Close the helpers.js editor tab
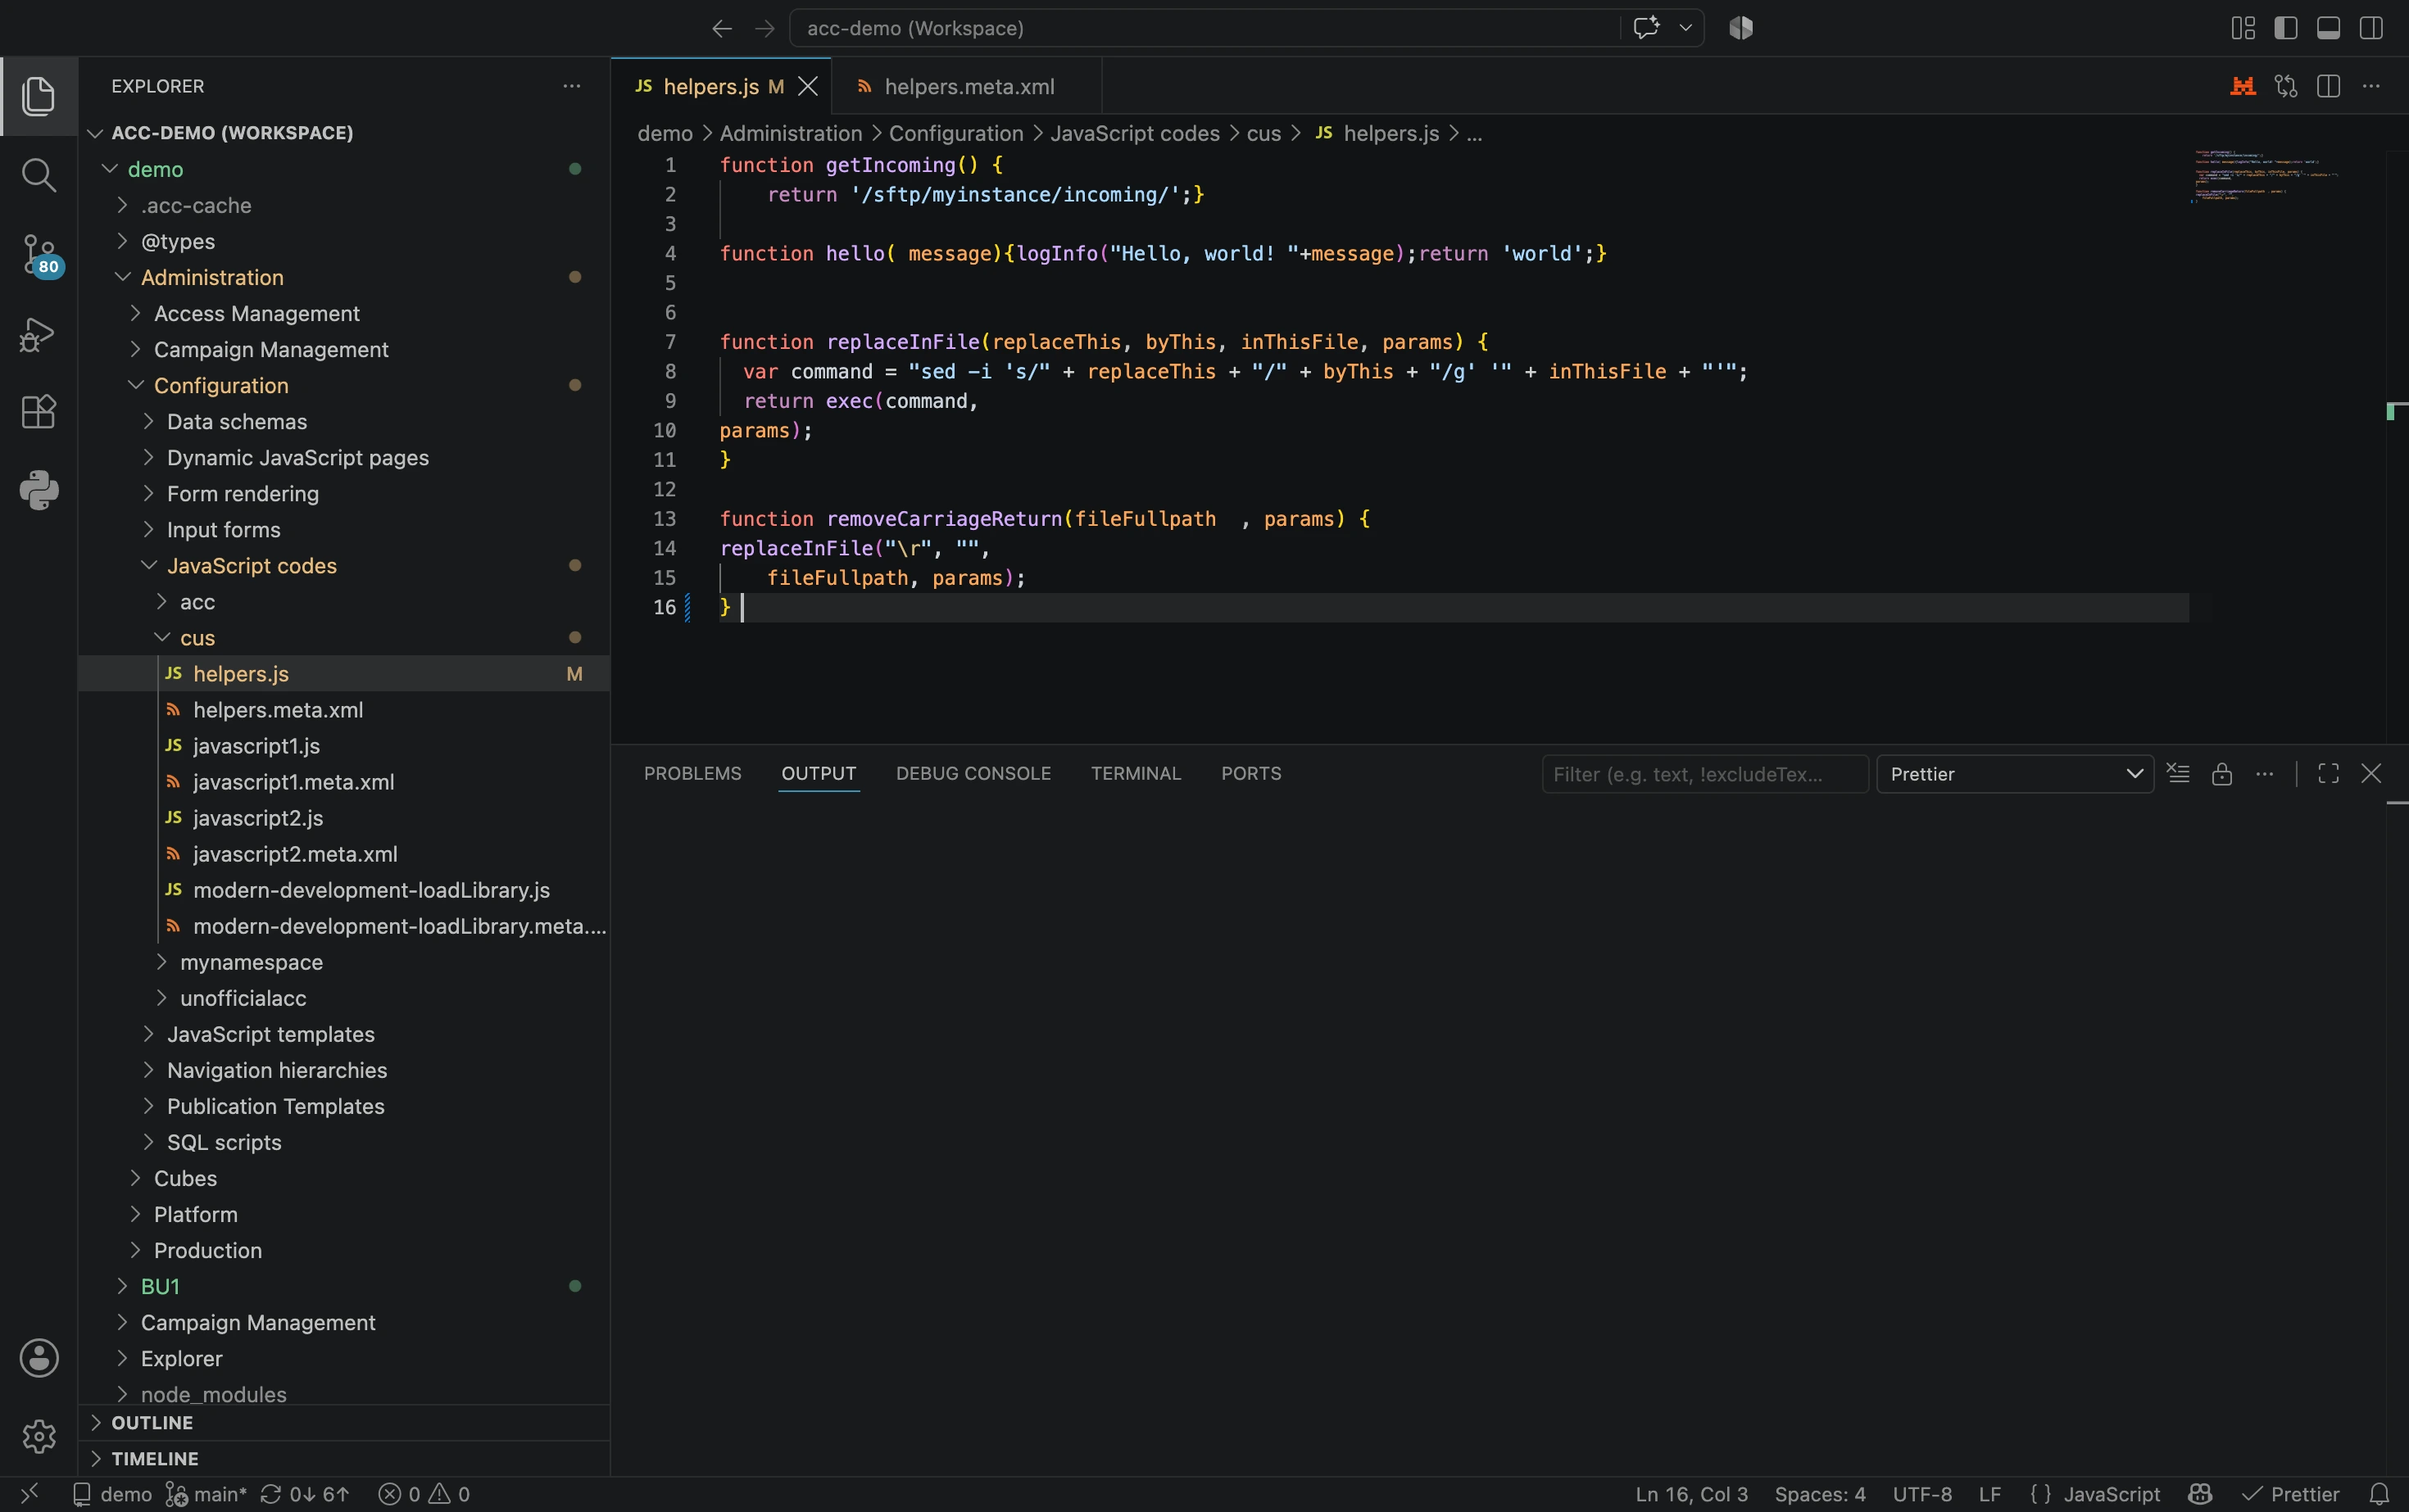Image resolution: width=2409 pixels, height=1512 pixels. coord(809,86)
